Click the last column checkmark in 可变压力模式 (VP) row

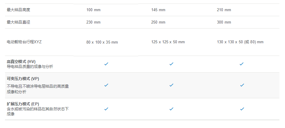click(x=242, y=85)
